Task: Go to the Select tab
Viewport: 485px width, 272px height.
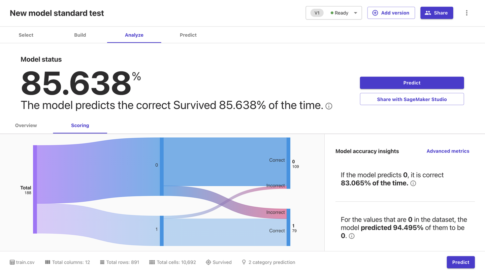Action: (26, 35)
